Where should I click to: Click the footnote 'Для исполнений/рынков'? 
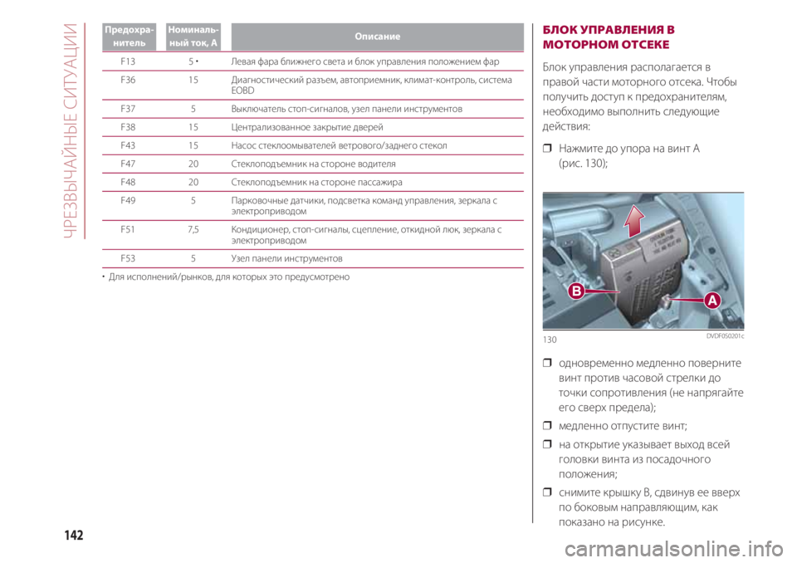[x=226, y=277]
